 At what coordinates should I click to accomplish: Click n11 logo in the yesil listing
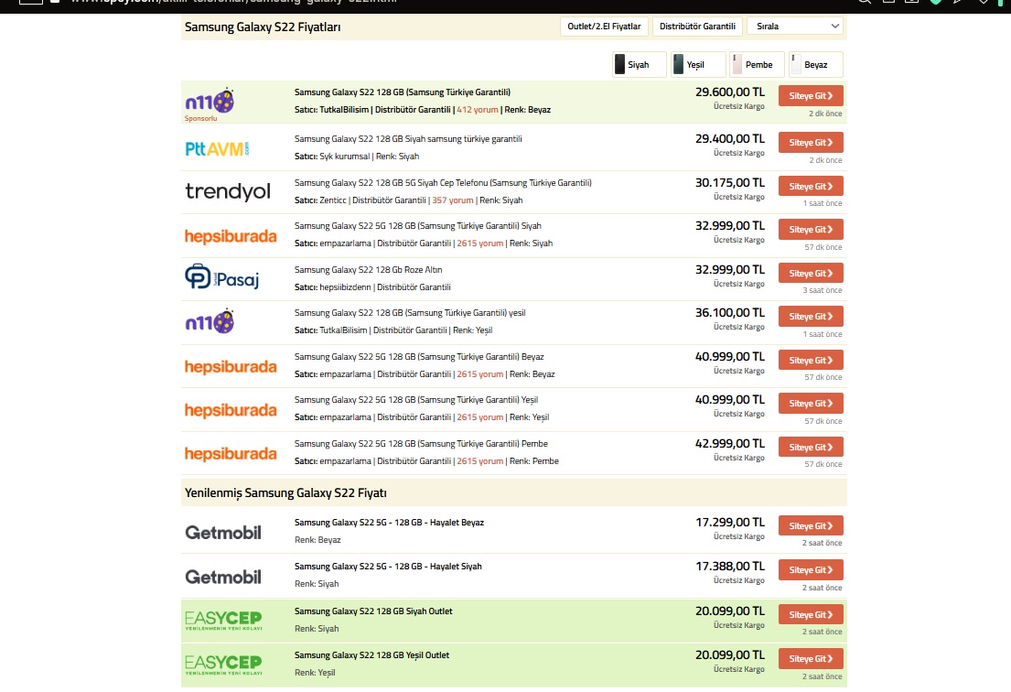coord(210,321)
